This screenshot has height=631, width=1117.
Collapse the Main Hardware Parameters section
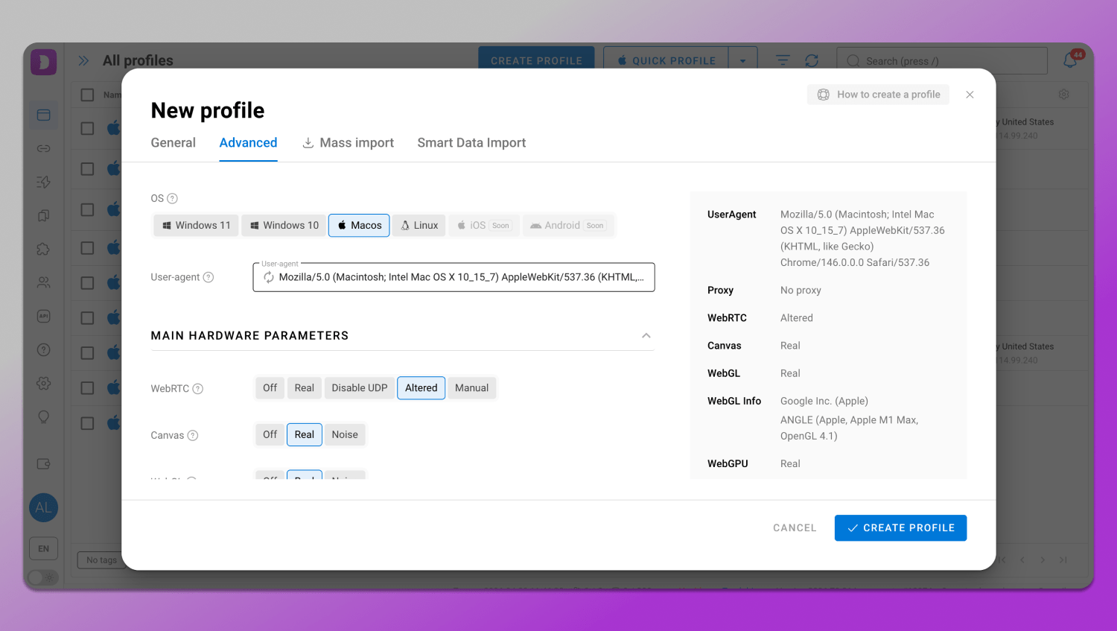pos(646,336)
